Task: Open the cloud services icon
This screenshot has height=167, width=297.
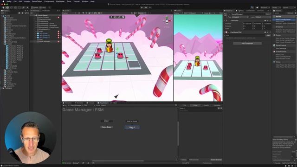Action: (257, 7)
